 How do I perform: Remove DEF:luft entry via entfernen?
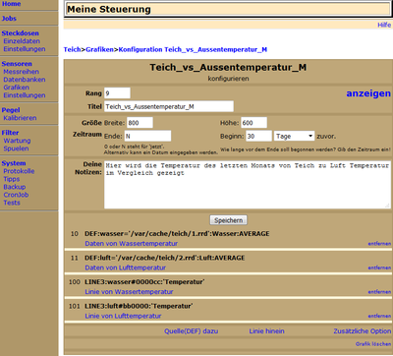[x=379, y=267]
